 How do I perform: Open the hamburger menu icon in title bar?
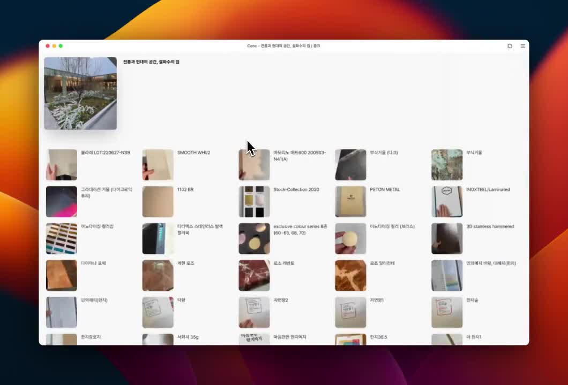[522, 46]
